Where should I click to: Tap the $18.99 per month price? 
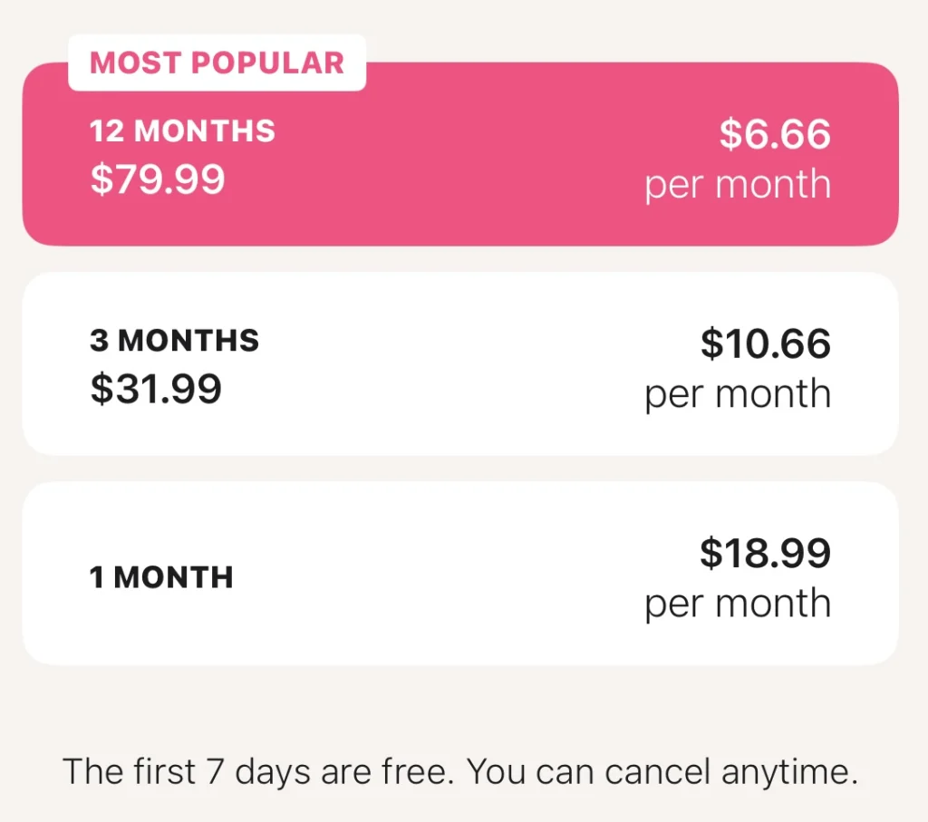coord(765,553)
